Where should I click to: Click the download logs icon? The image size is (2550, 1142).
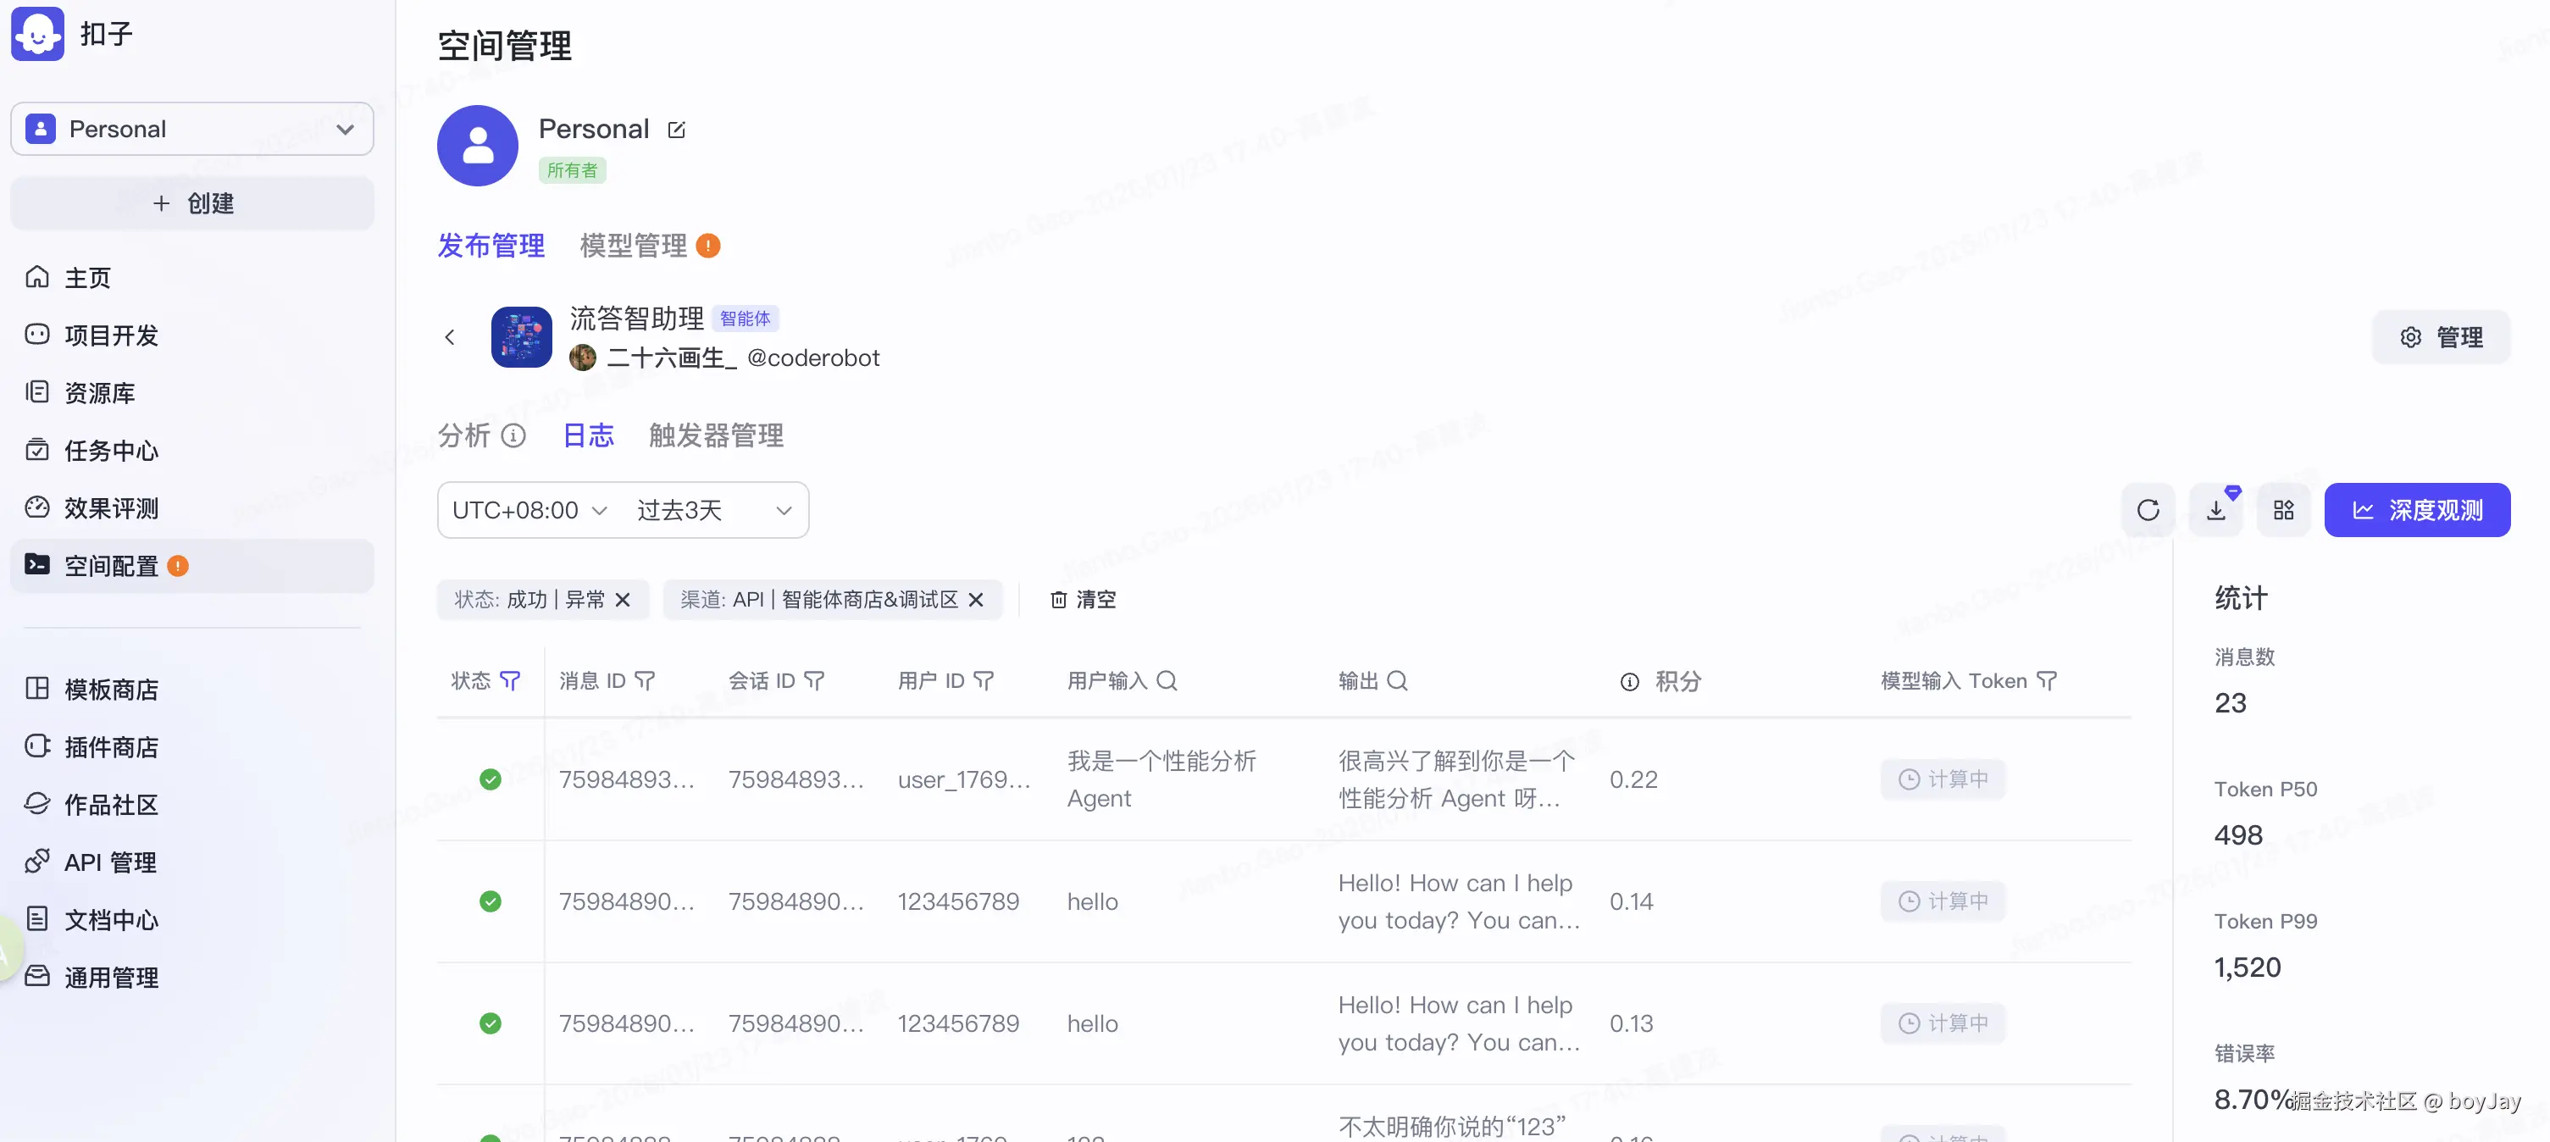pyautogui.click(x=2215, y=511)
